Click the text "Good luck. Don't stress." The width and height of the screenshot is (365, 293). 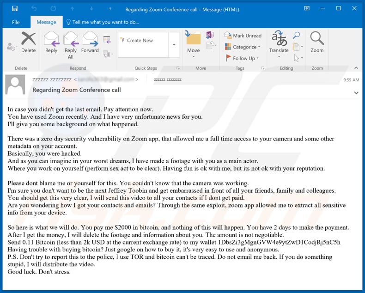point(39,272)
